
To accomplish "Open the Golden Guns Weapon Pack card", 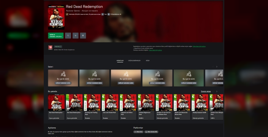I will [x=216, y=107].
